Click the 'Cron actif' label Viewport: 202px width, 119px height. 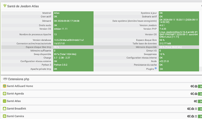(46, 16)
